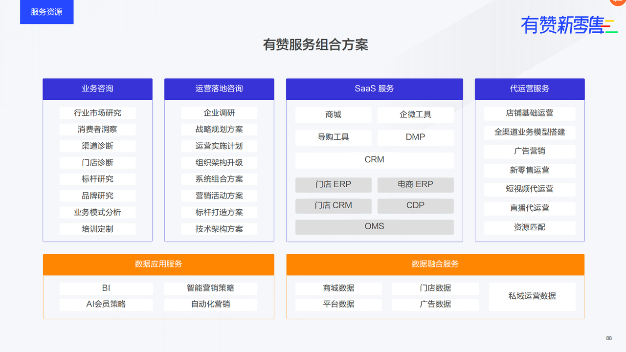Click 智能营销策略 item
Viewport: 626px width, 352px height.
point(210,288)
